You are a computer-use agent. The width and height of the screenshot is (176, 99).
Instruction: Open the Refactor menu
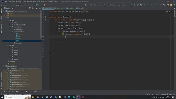pos(29,2)
